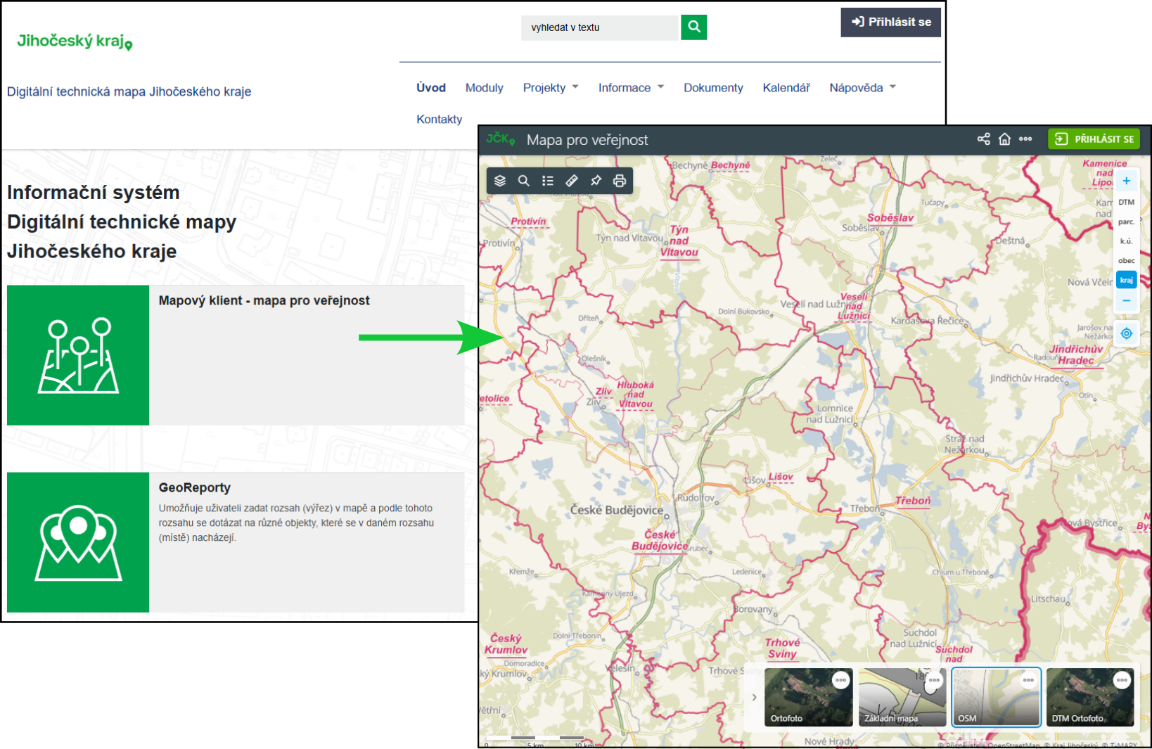1152x749 pixels.
Task: Click the Soběslav pink map label
Action: [x=890, y=218]
